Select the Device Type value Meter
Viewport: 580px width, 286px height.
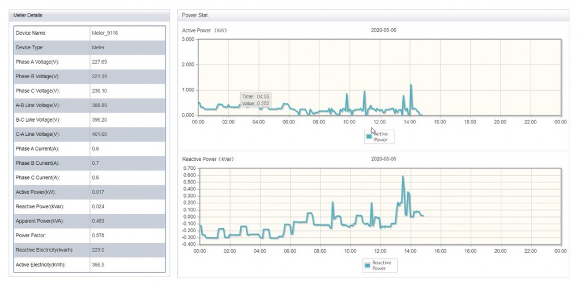pos(98,48)
